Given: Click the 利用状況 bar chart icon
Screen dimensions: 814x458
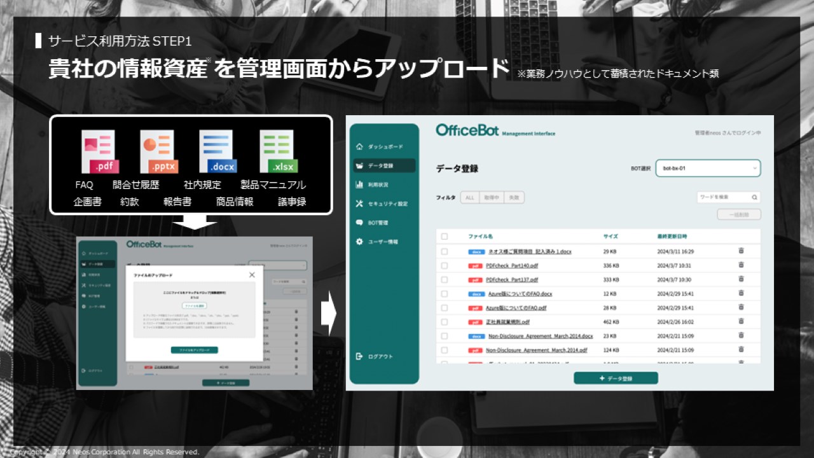Looking at the screenshot, I should 359,184.
